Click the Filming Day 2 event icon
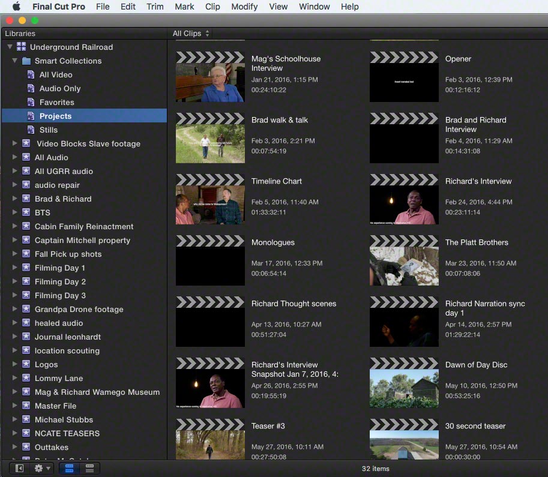This screenshot has width=548, height=477. tap(26, 281)
